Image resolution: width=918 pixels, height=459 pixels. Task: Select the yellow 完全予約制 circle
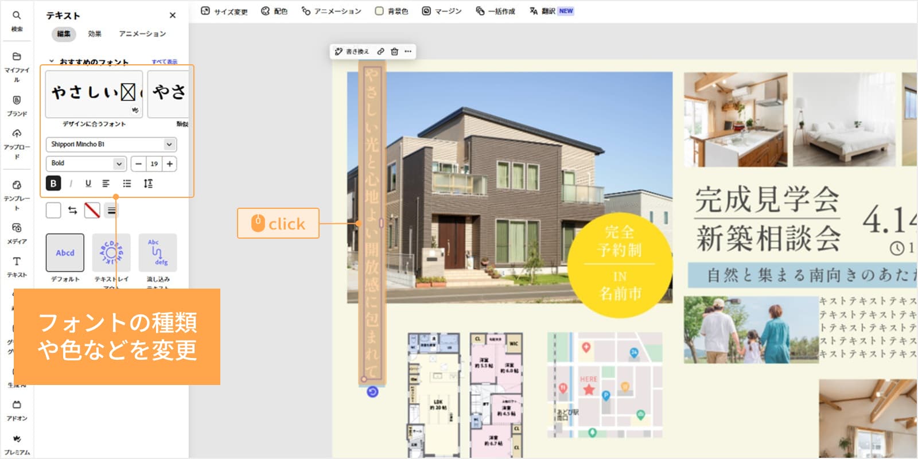620,264
